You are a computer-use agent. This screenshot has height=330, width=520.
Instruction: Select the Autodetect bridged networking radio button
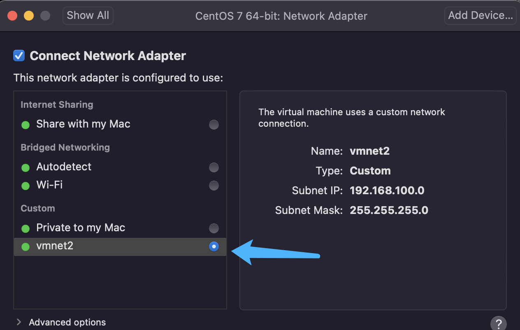tap(214, 167)
